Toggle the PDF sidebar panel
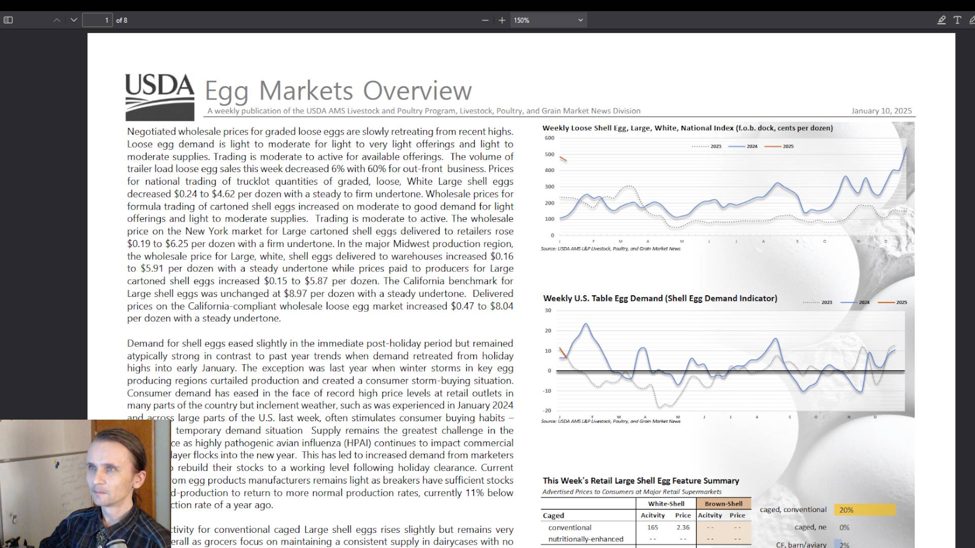 pyautogui.click(x=8, y=20)
